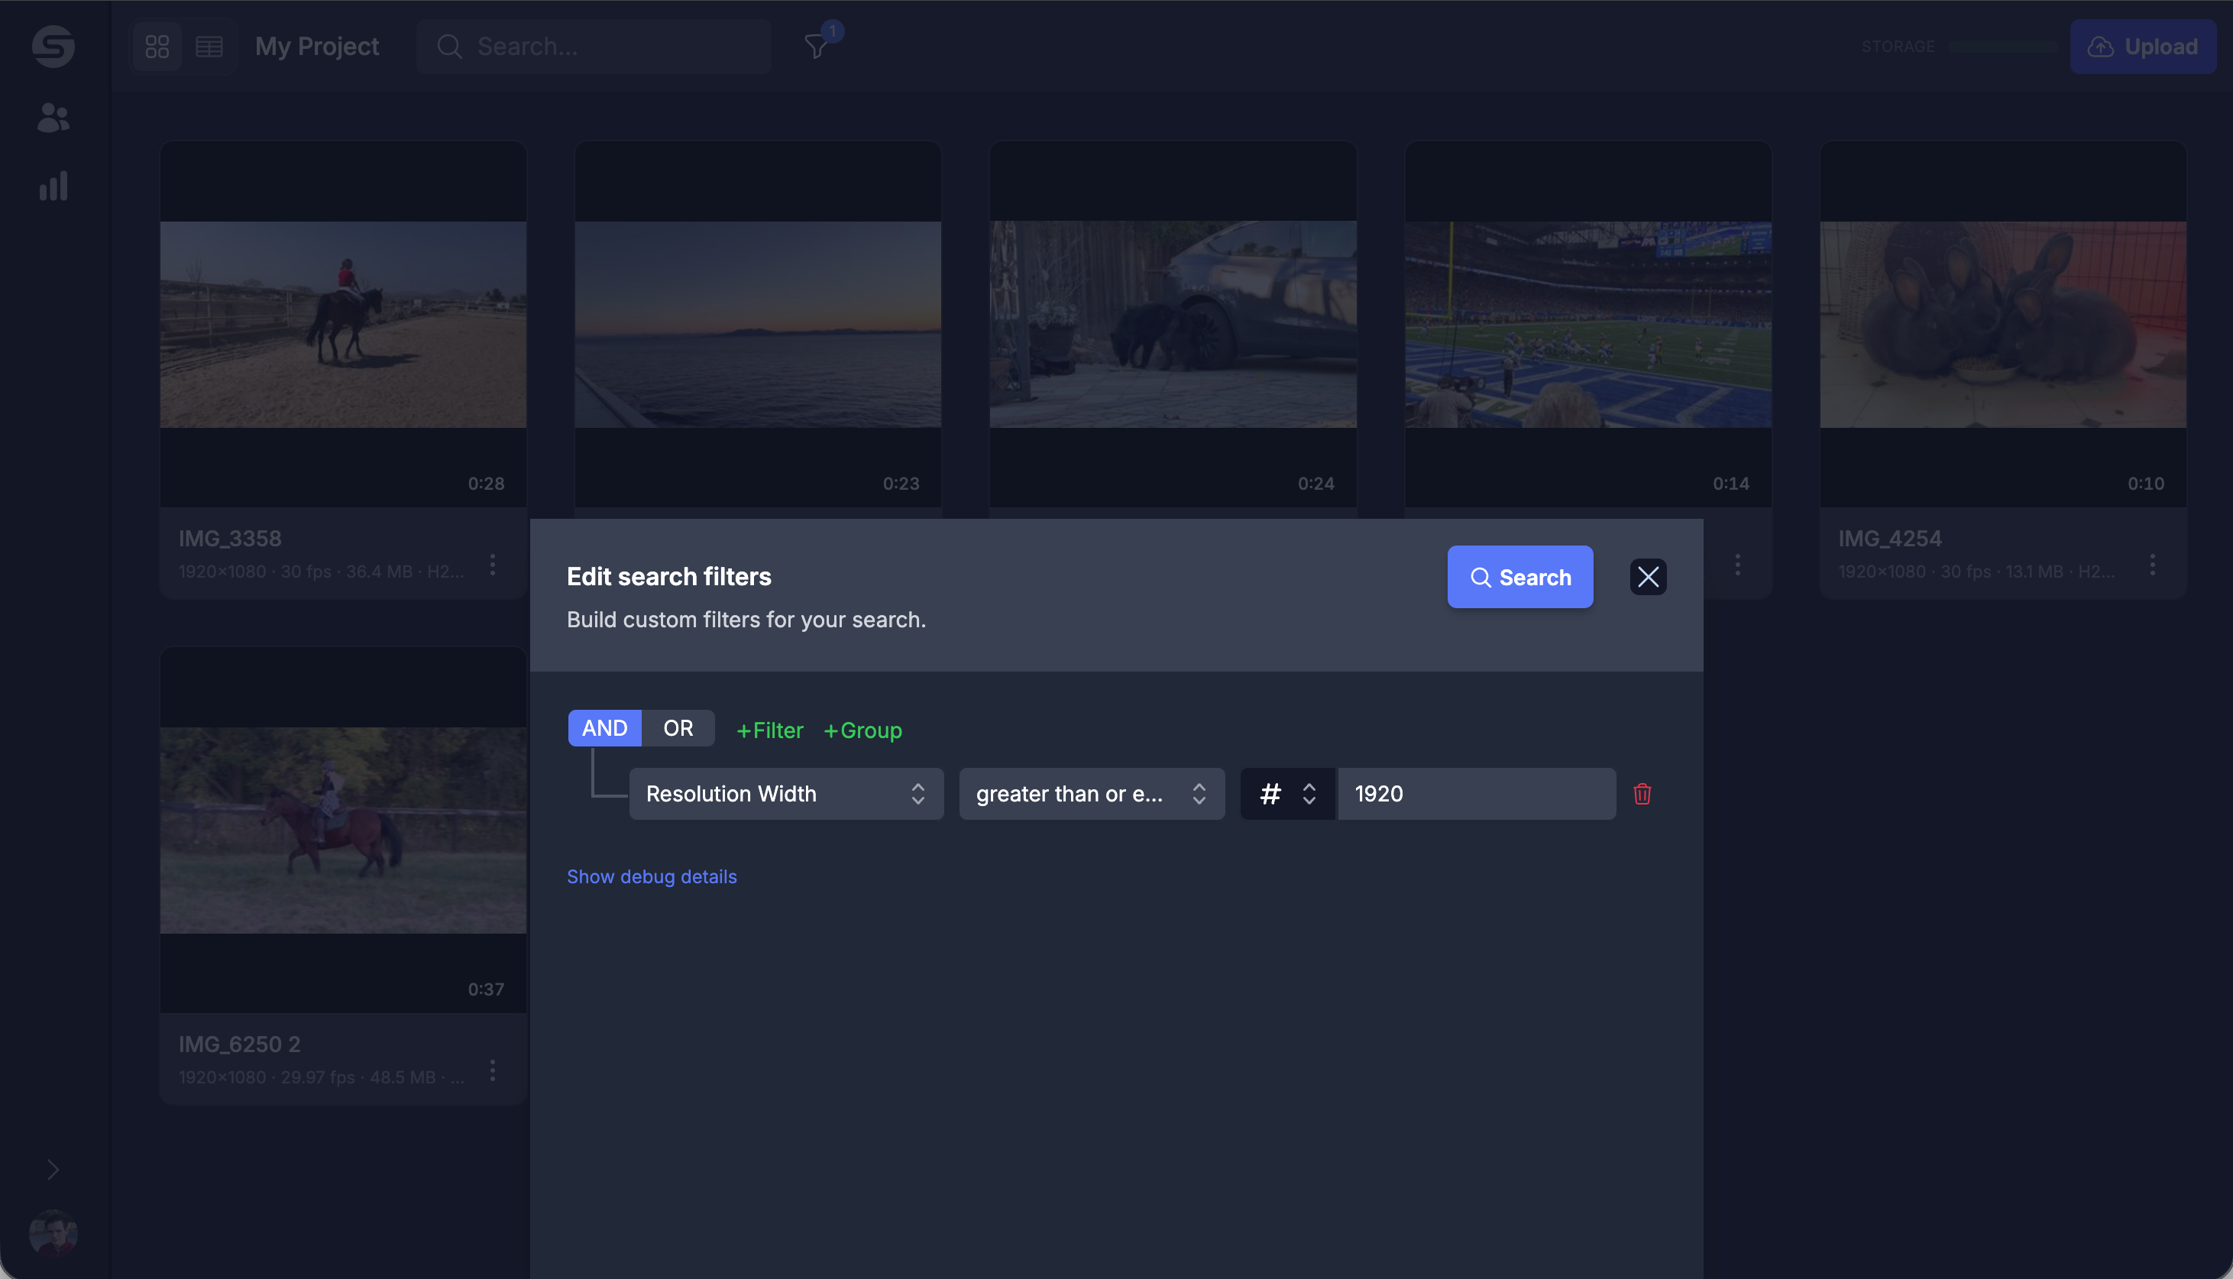The height and width of the screenshot is (1279, 2233).
Task: Switch to list view icon
Action: tap(209, 47)
